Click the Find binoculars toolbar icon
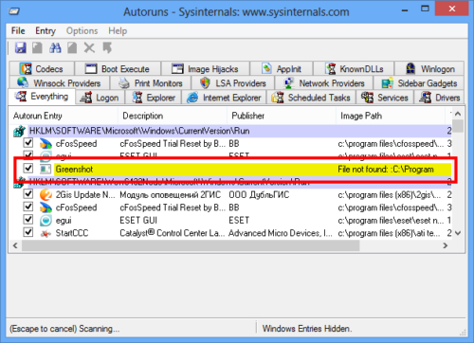This screenshot has width=474, height=343. click(55, 48)
